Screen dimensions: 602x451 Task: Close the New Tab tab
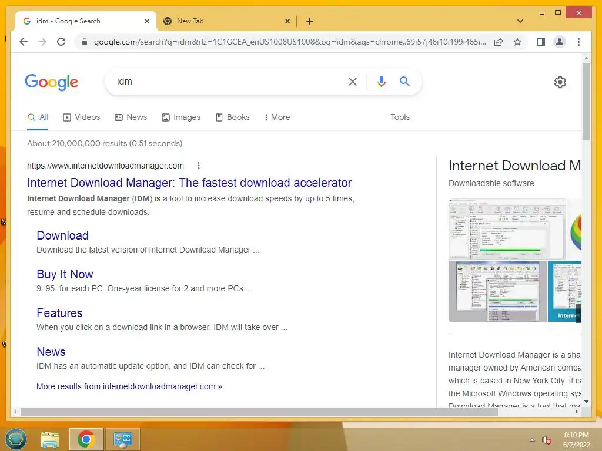[x=287, y=21]
